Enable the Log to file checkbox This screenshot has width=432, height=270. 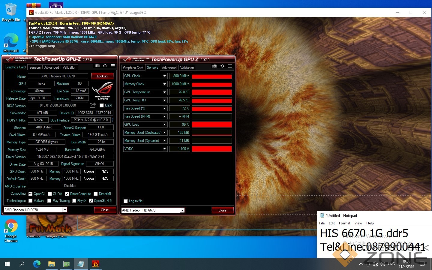coord(126,201)
